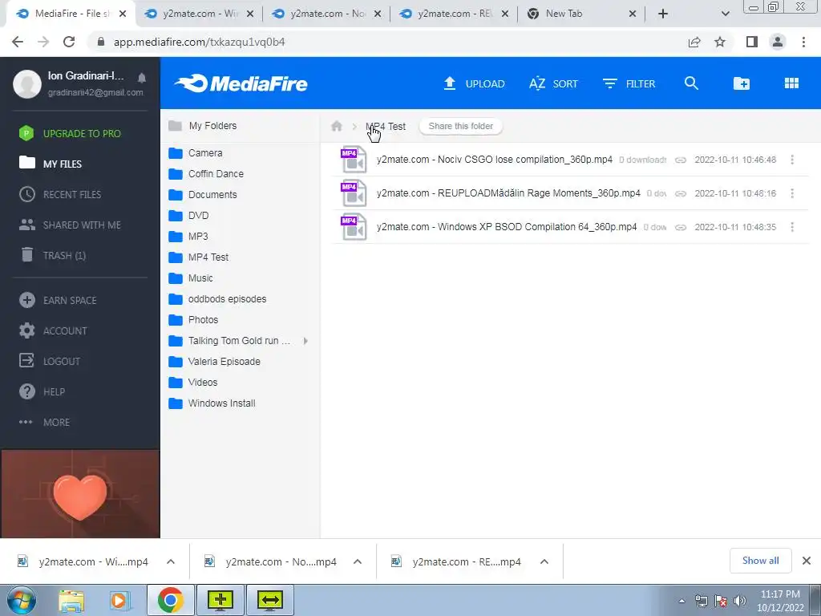Open RECENT FILES in sidebar
This screenshot has height=616, width=821.
(x=60, y=194)
